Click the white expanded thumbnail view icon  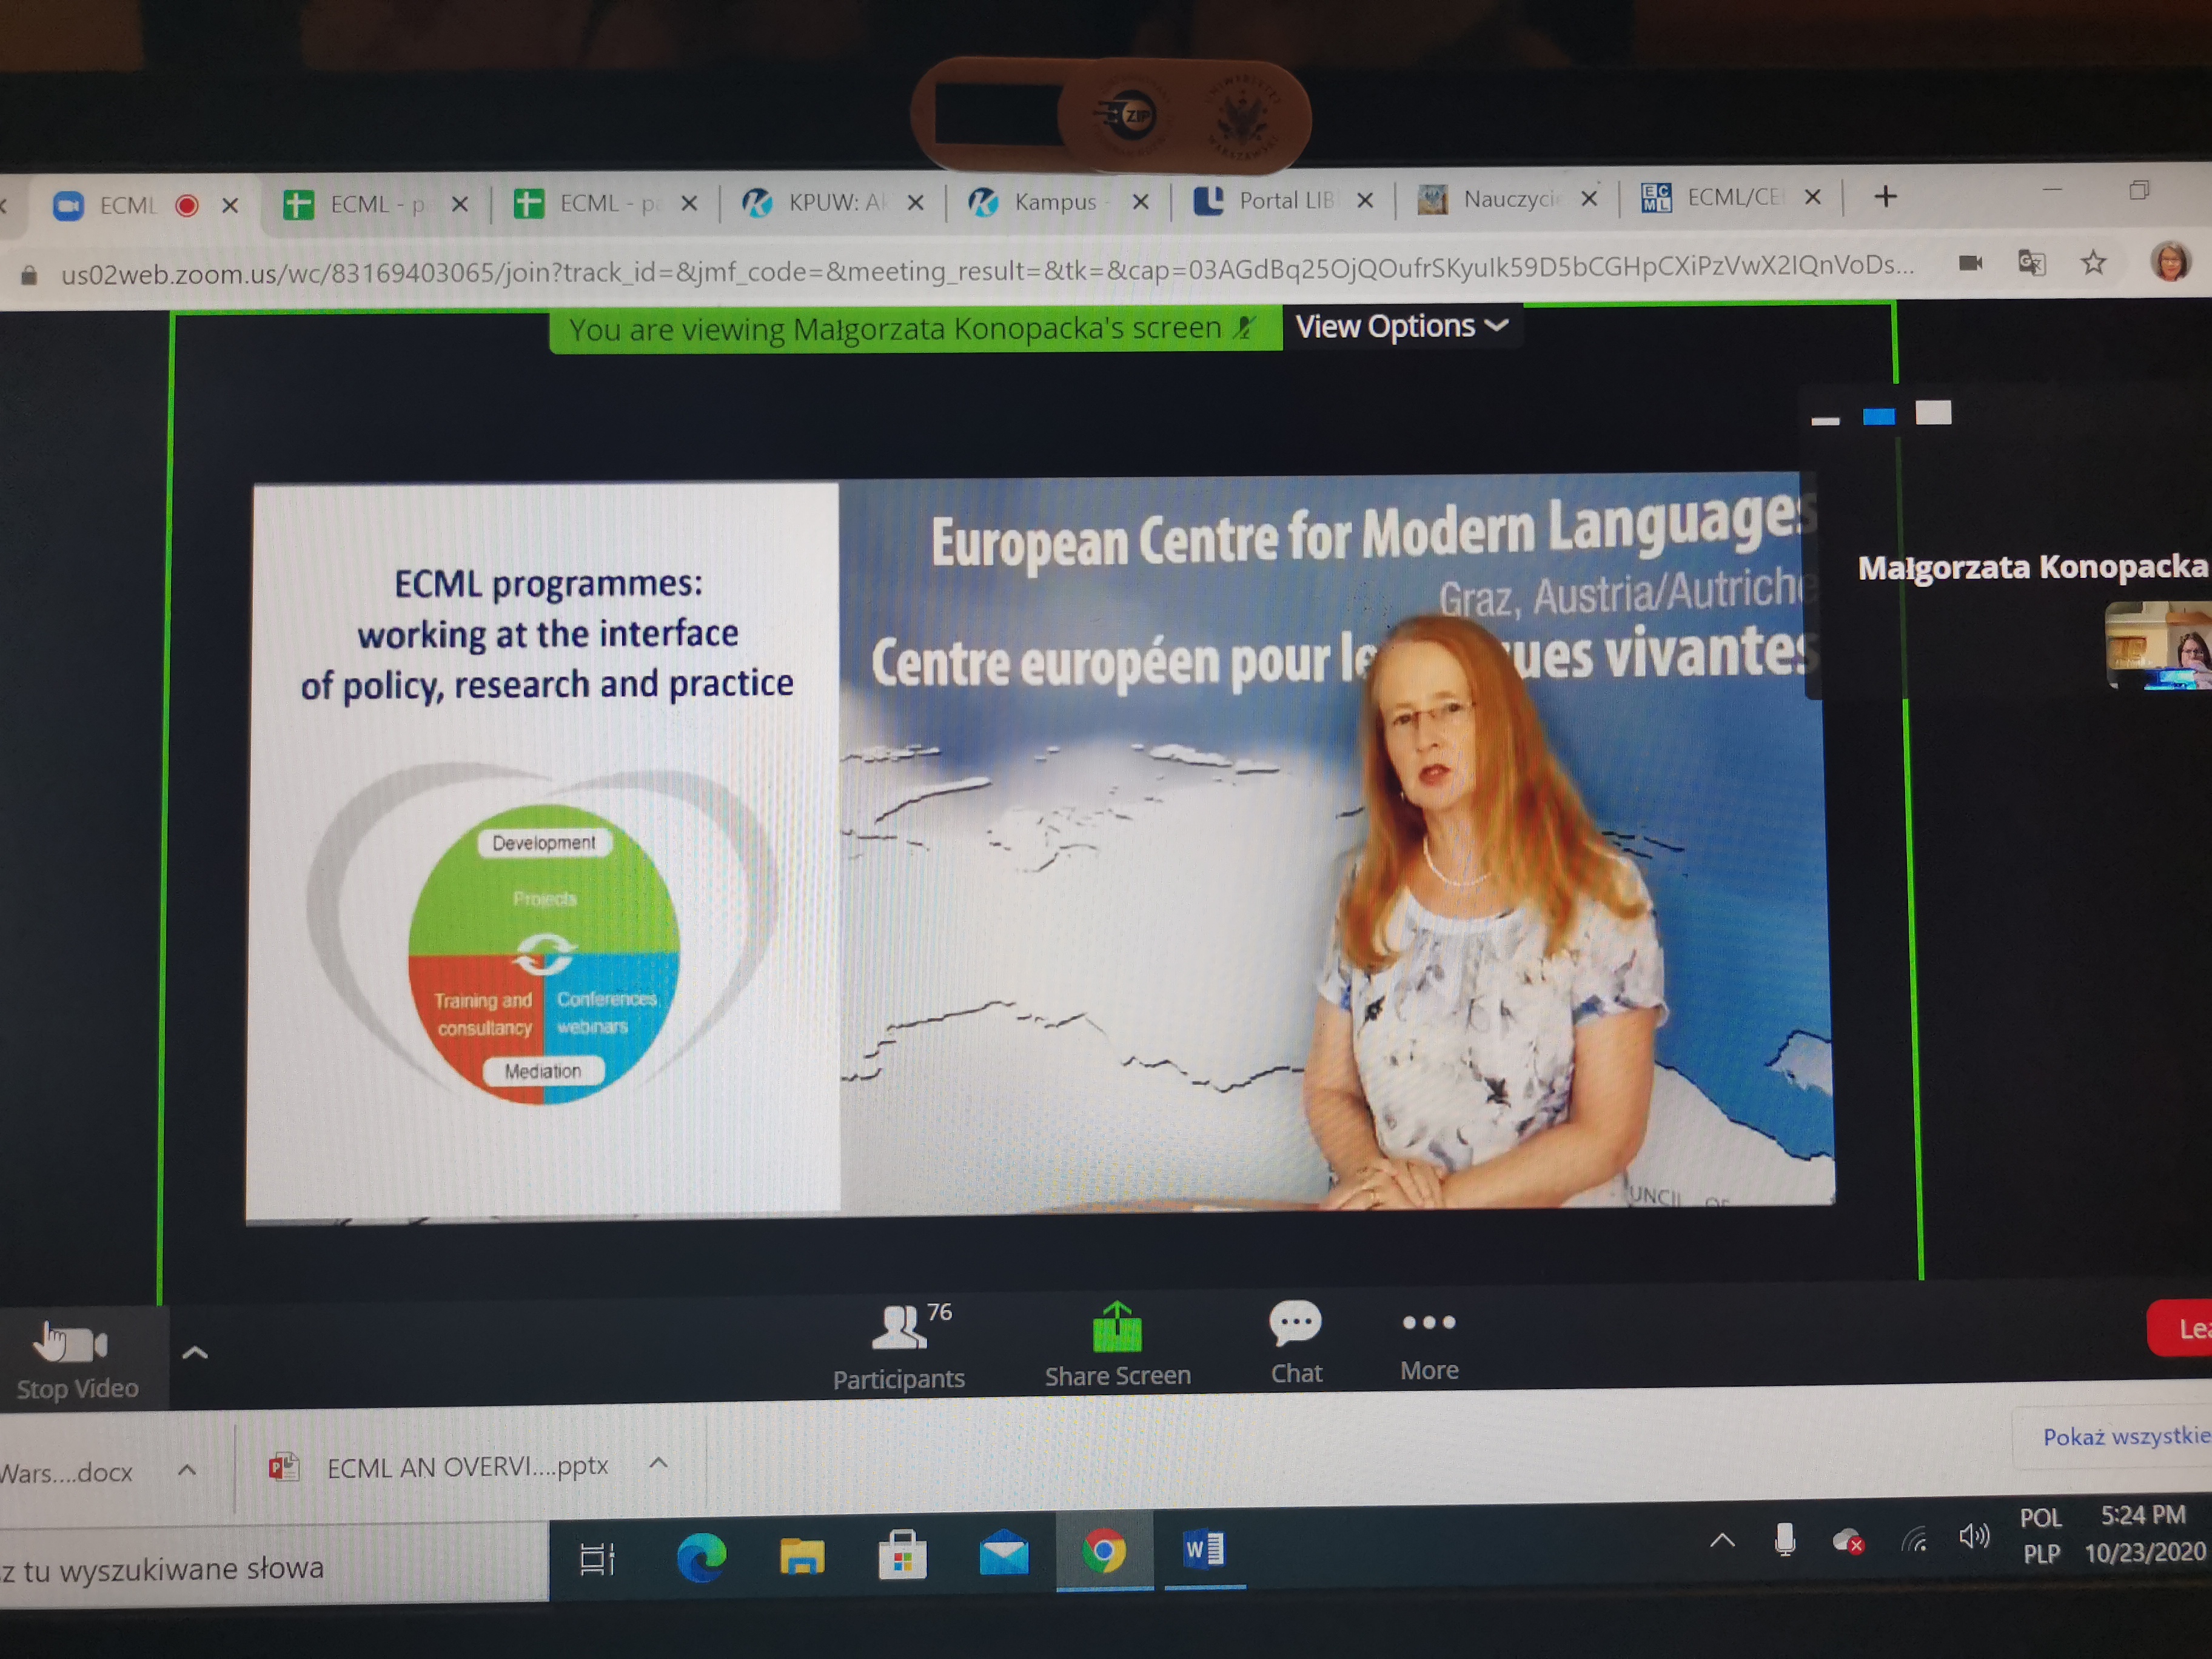pyautogui.click(x=1933, y=412)
